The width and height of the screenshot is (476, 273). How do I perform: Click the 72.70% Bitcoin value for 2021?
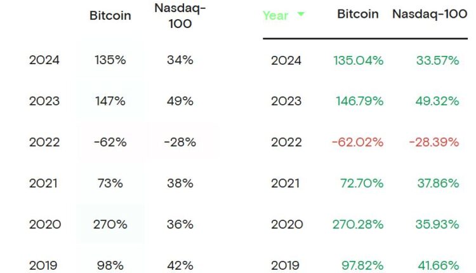(361, 183)
